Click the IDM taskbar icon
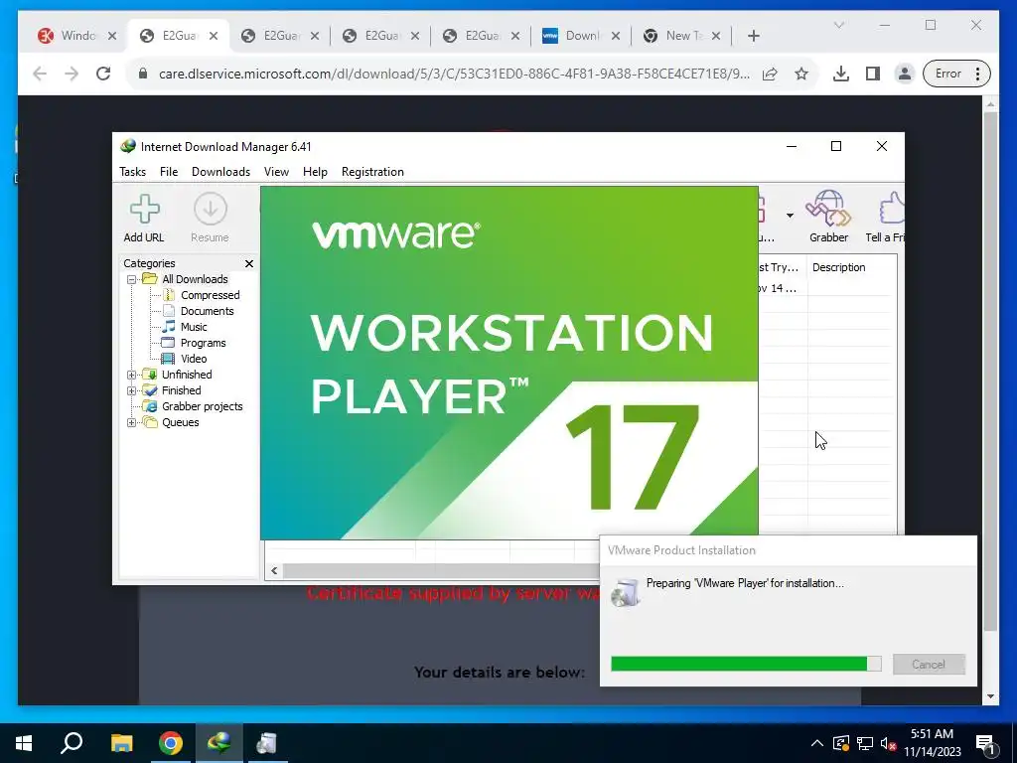 point(219,743)
